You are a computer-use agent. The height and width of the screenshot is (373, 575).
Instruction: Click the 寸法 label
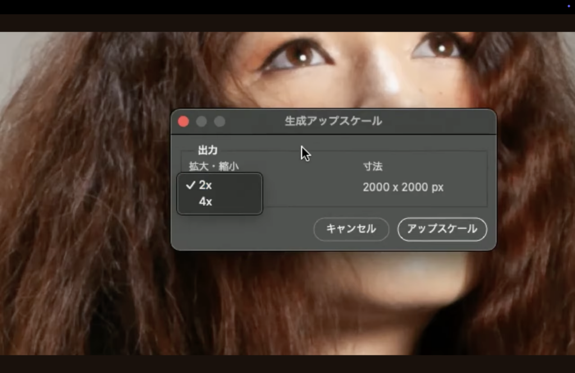[x=373, y=167]
